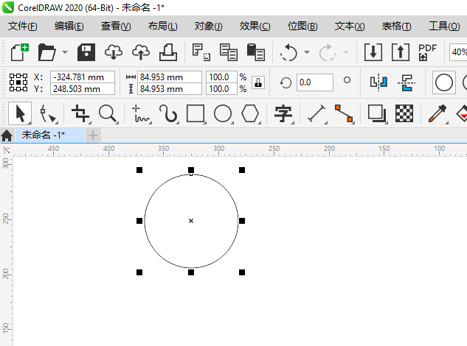
Task: Select the Rectangle tool
Action: click(196, 113)
